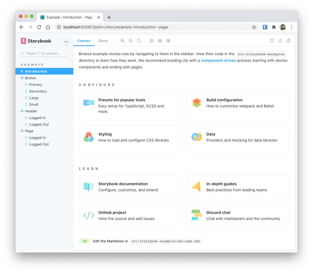313x273 pixels.
Task: Click src/storybook-examples/welcome.mdx code text
Action: pyautogui.click(x=166, y=241)
